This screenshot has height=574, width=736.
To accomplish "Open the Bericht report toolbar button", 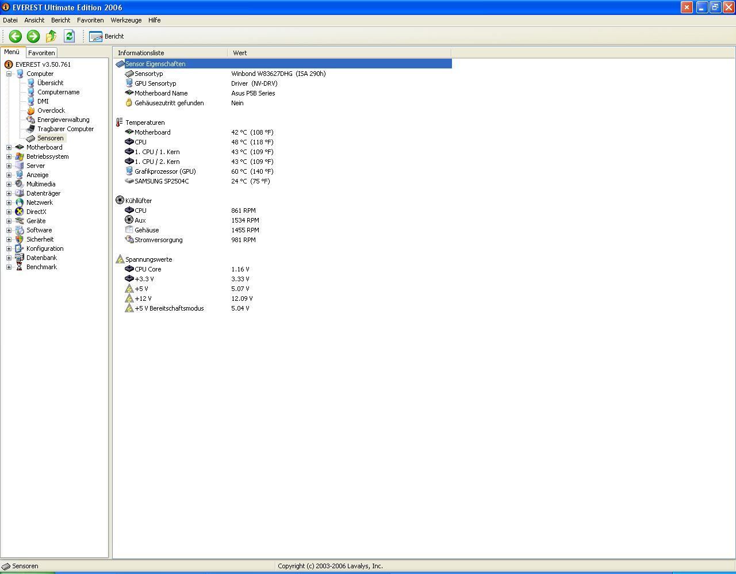I will [x=106, y=36].
